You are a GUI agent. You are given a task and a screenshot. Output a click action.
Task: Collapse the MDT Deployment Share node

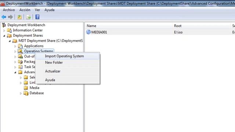[10, 41]
